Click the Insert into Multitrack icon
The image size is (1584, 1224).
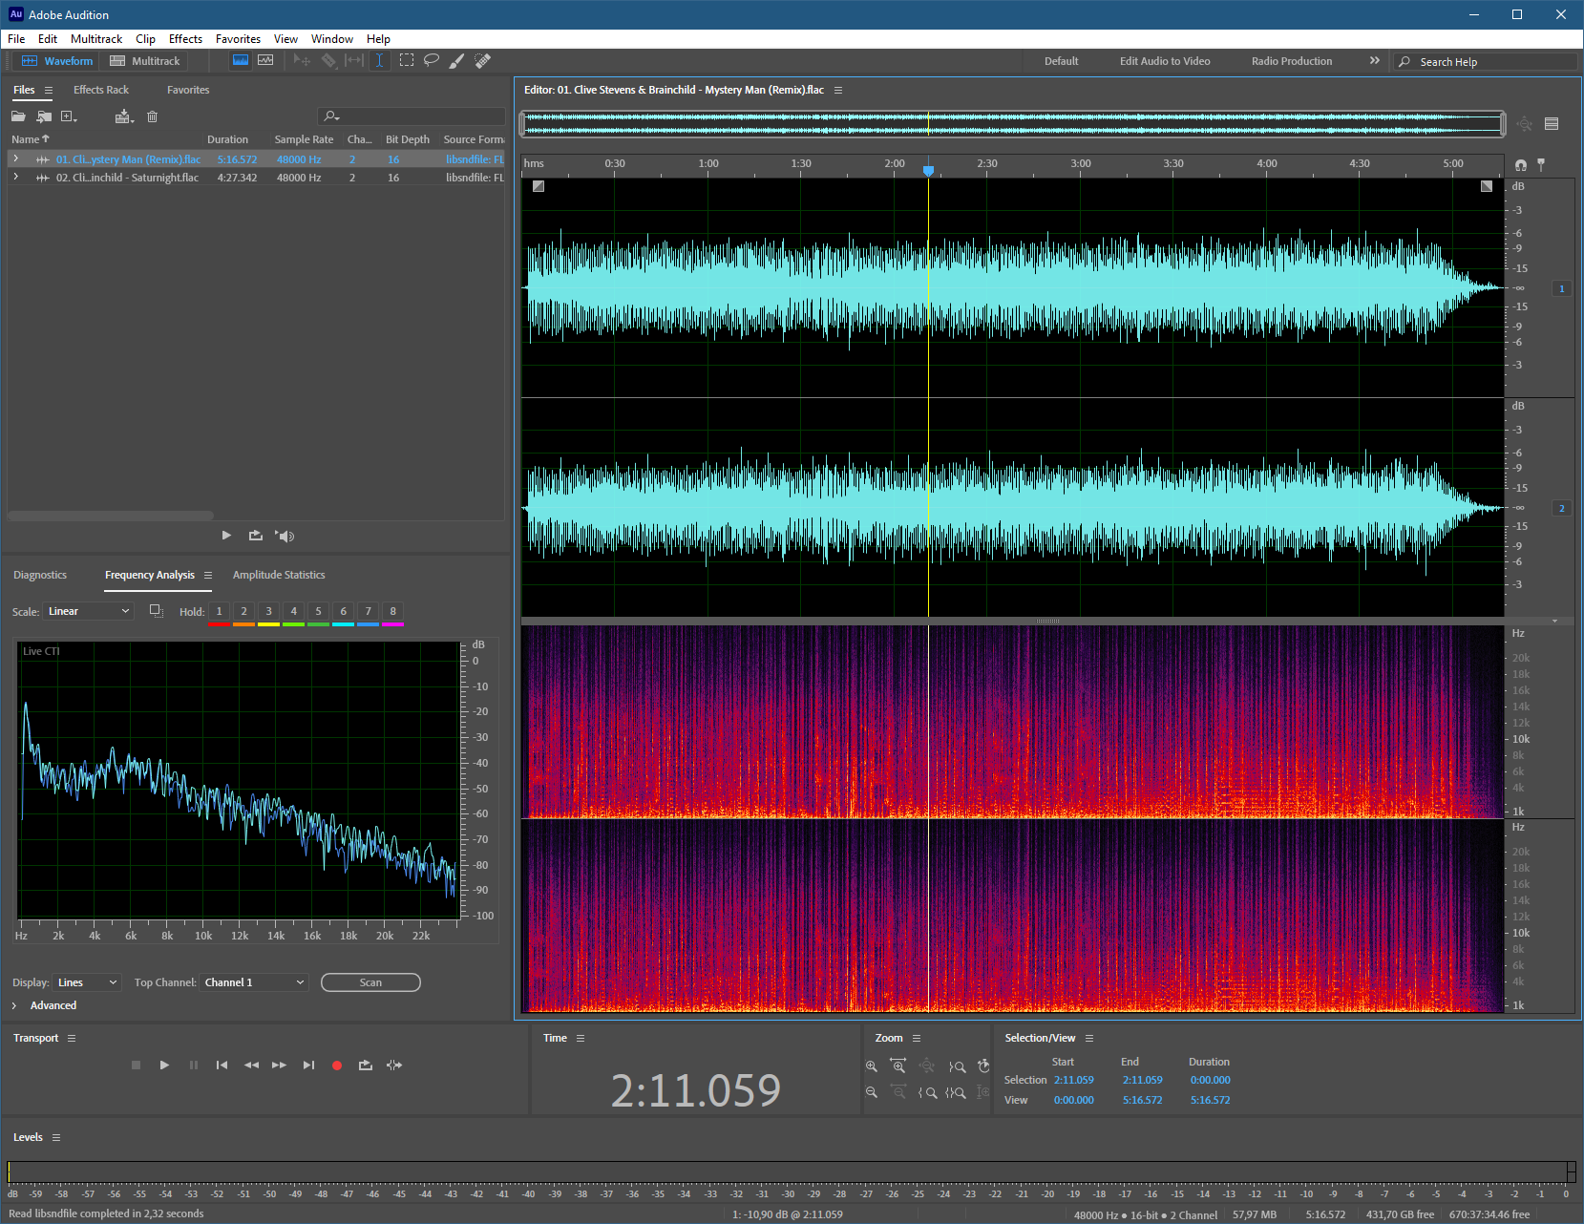124,116
